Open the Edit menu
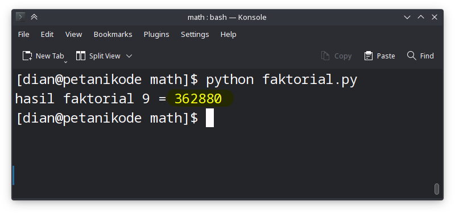This screenshot has width=455, height=214. pyautogui.click(x=47, y=35)
